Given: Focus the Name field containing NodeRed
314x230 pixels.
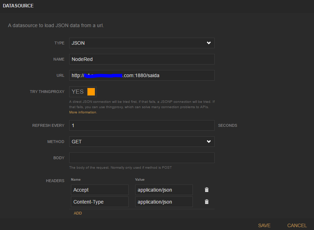Looking at the screenshot, I should click(142, 59).
